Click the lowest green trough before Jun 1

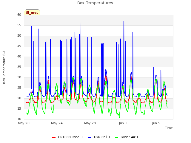[119, 117]
